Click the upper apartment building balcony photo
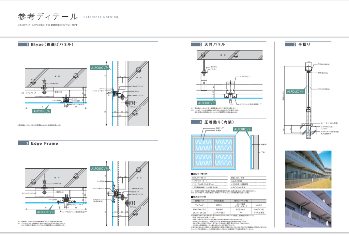Screen dimensions: 349x236 308,170
